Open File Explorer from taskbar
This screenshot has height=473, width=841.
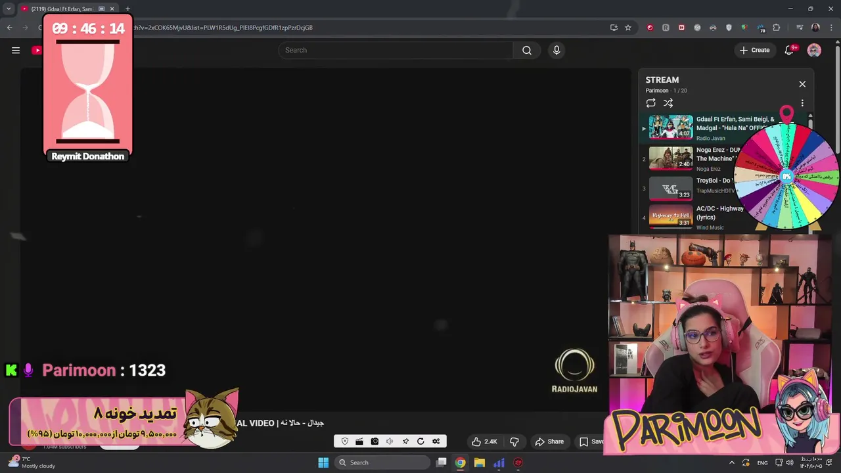click(480, 462)
